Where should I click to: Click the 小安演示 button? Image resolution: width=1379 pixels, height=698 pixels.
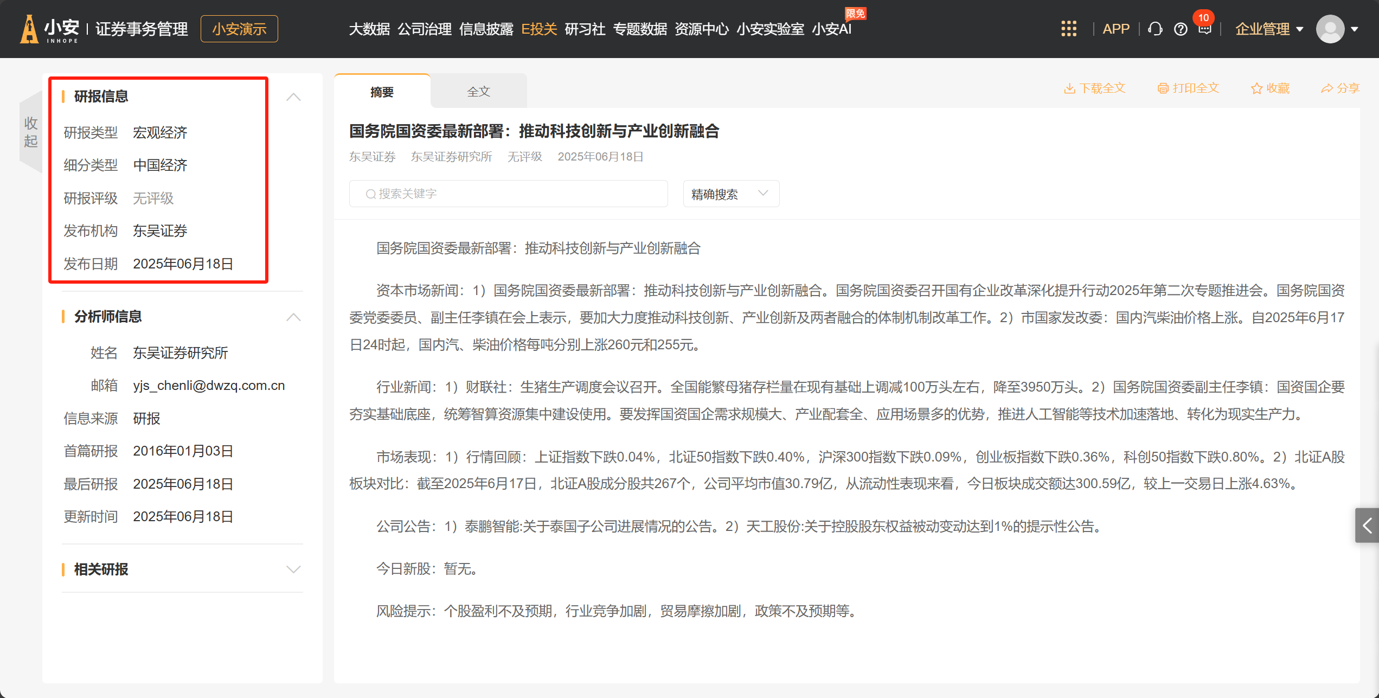(239, 29)
